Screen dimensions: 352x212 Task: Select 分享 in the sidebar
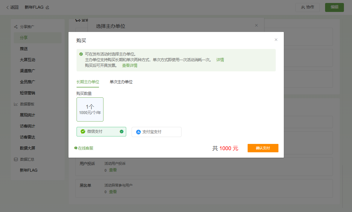click(38, 38)
